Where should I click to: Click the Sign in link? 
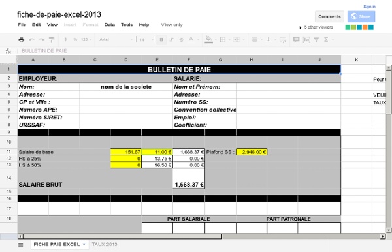tap(370, 7)
